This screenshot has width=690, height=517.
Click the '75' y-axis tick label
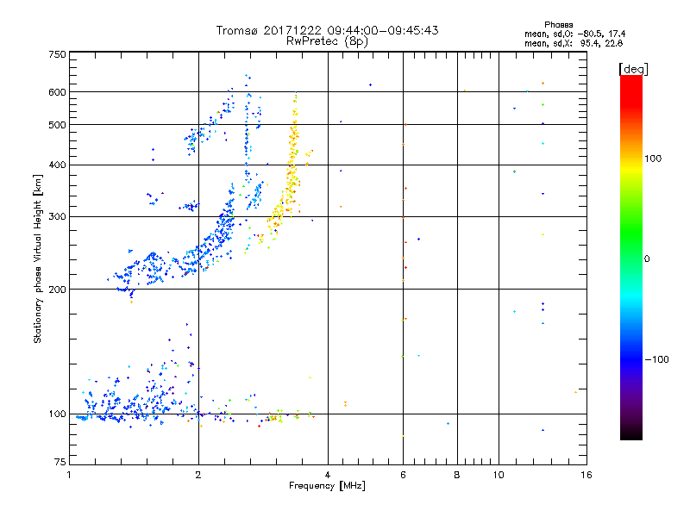pyautogui.click(x=60, y=462)
